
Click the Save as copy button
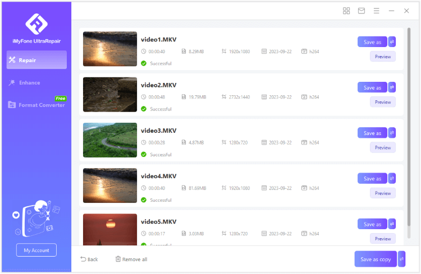tap(376, 259)
